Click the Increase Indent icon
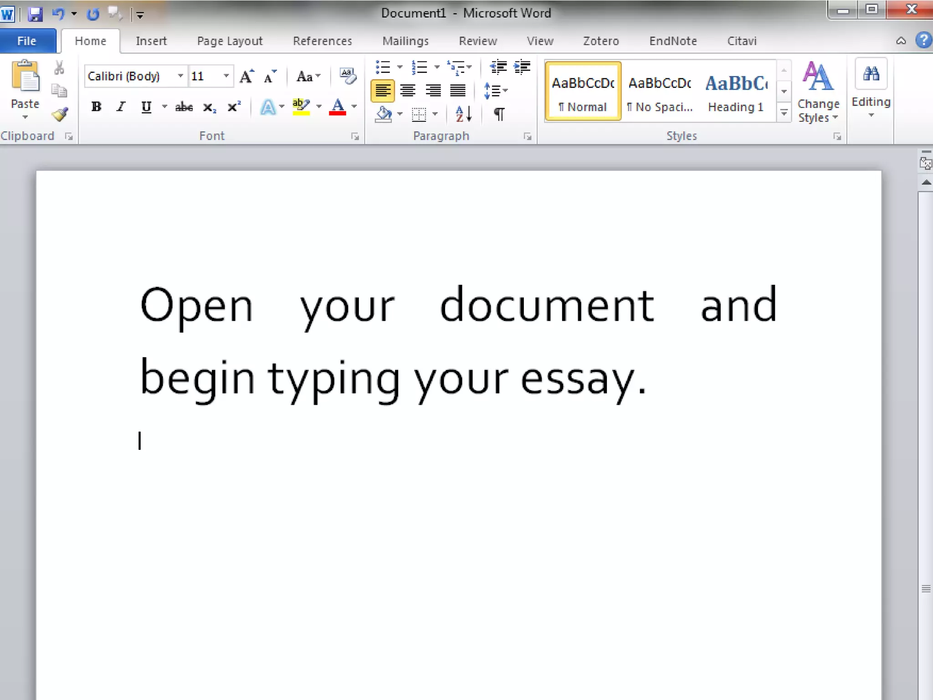 coord(522,67)
